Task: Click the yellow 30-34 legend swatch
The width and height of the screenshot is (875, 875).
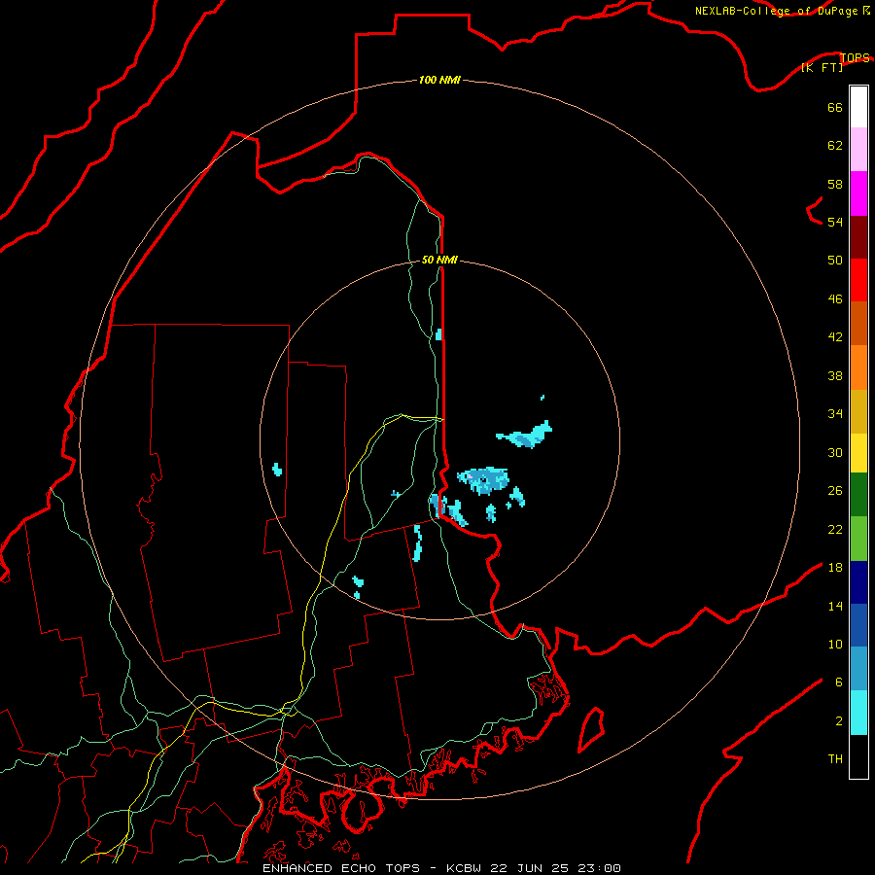Action: [x=858, y=452]
